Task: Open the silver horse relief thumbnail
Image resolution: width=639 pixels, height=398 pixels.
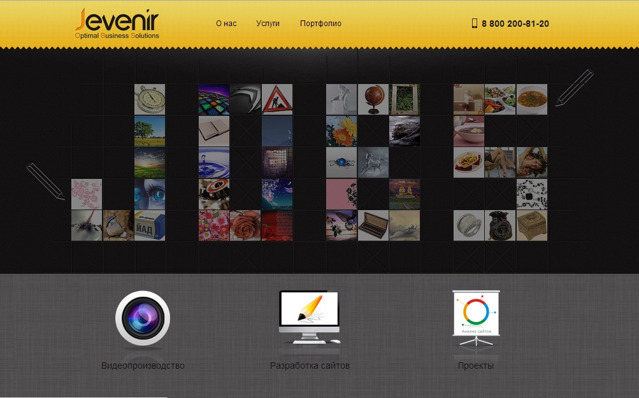Action: pos(373,162)
